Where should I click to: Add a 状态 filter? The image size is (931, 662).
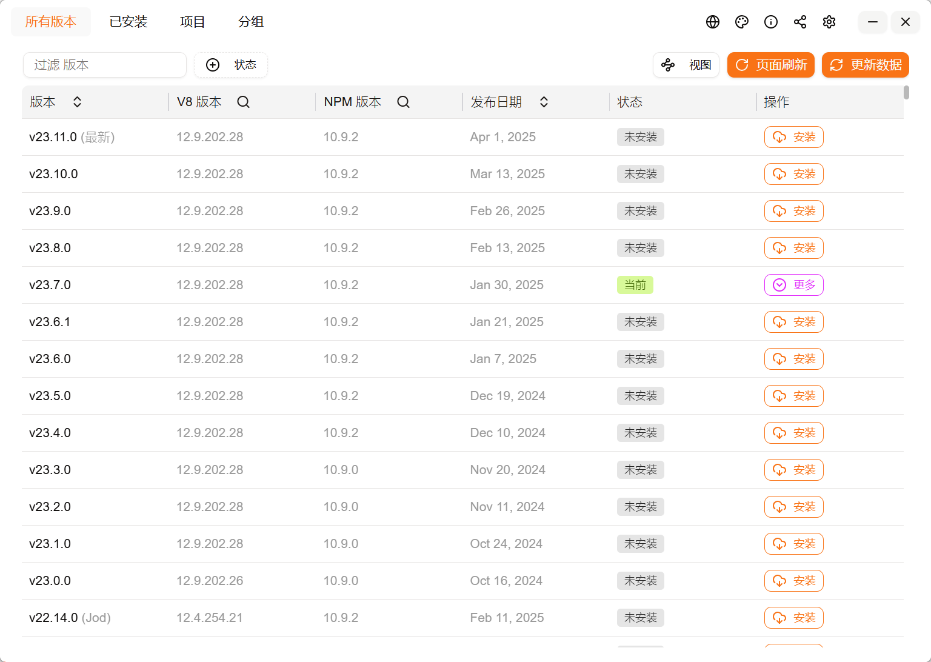[x=231, y=65]
